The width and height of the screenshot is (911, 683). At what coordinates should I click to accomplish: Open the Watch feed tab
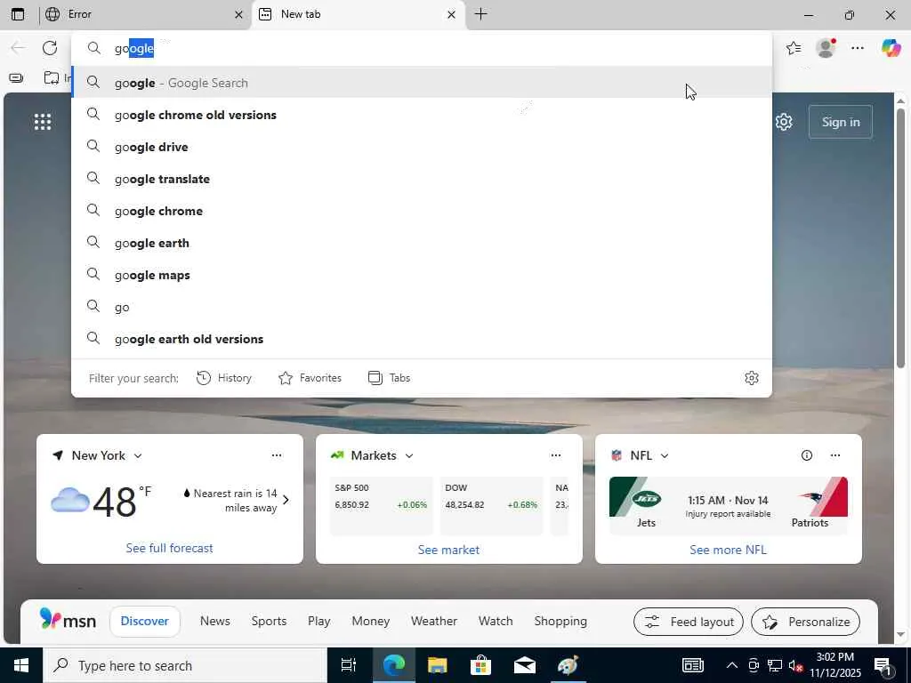point(496,622)
